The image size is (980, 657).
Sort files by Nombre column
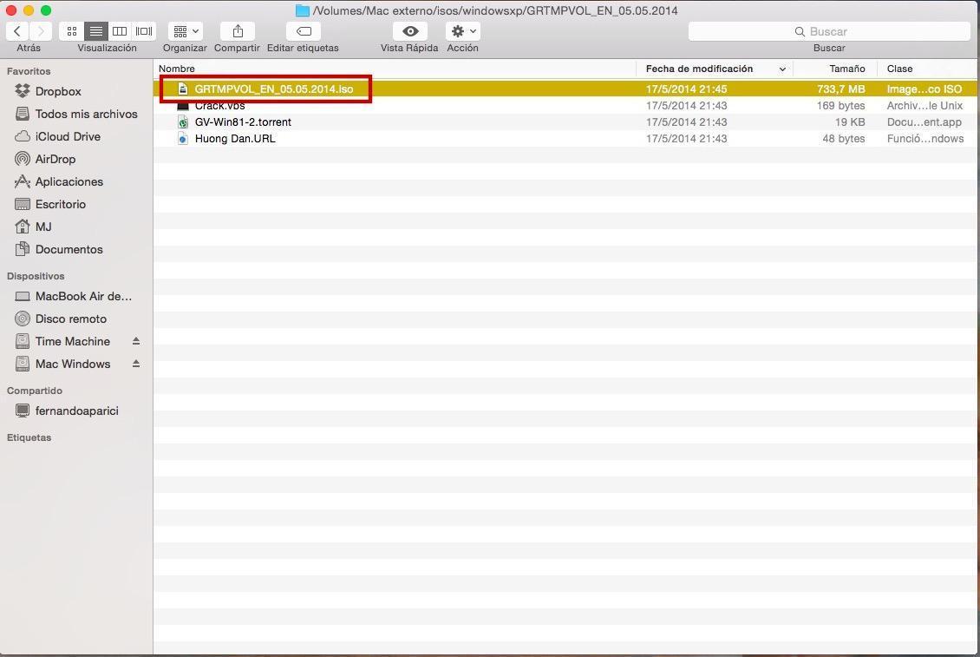click(177, 69)
